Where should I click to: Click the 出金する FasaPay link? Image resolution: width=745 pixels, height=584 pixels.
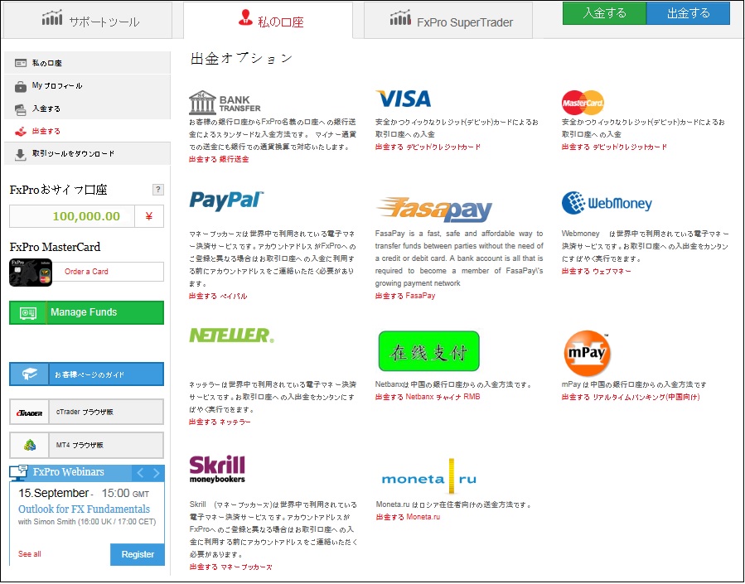click(405, 296)
